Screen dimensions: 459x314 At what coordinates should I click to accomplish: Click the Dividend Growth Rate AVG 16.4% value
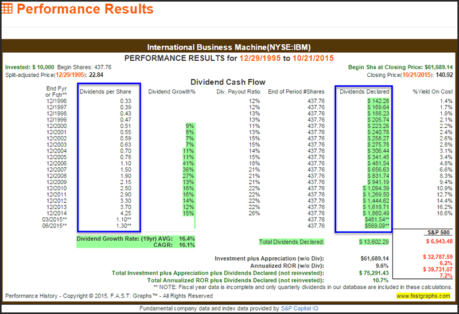click(x=187, y=238)
